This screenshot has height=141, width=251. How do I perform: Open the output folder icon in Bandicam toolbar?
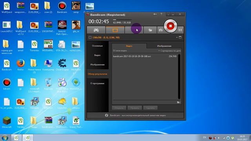tap(150, 30)
